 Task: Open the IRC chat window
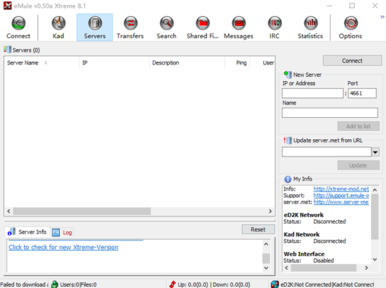click(x=275, y=27)
